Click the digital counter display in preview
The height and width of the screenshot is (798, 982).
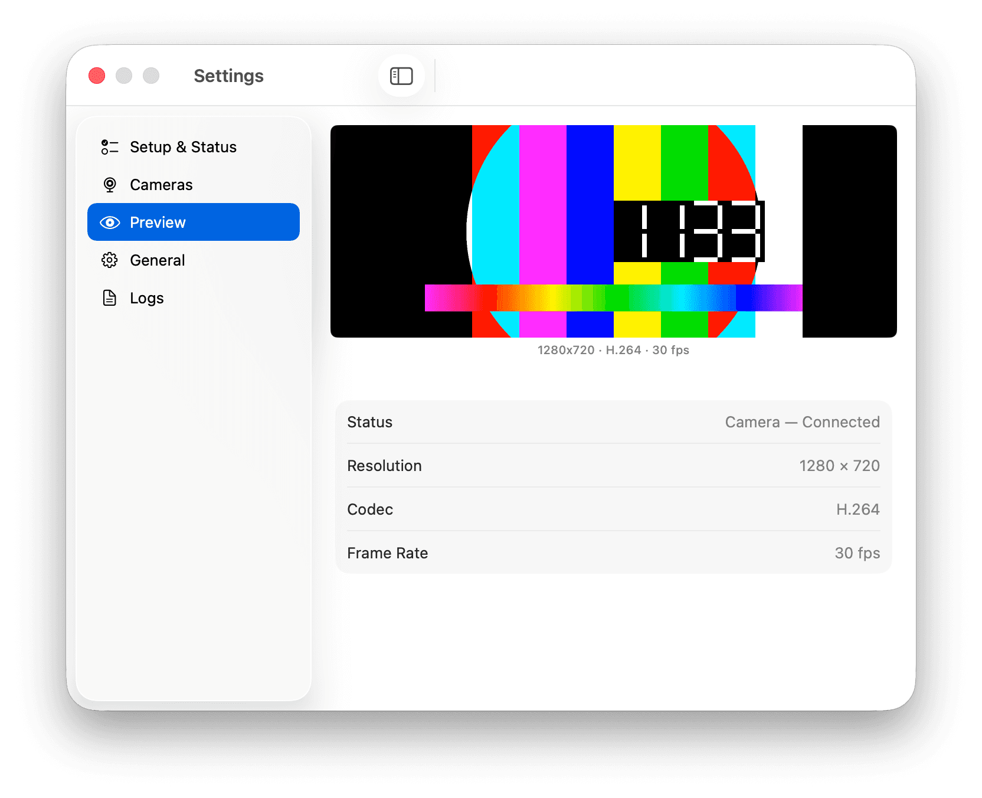[689, 231]
